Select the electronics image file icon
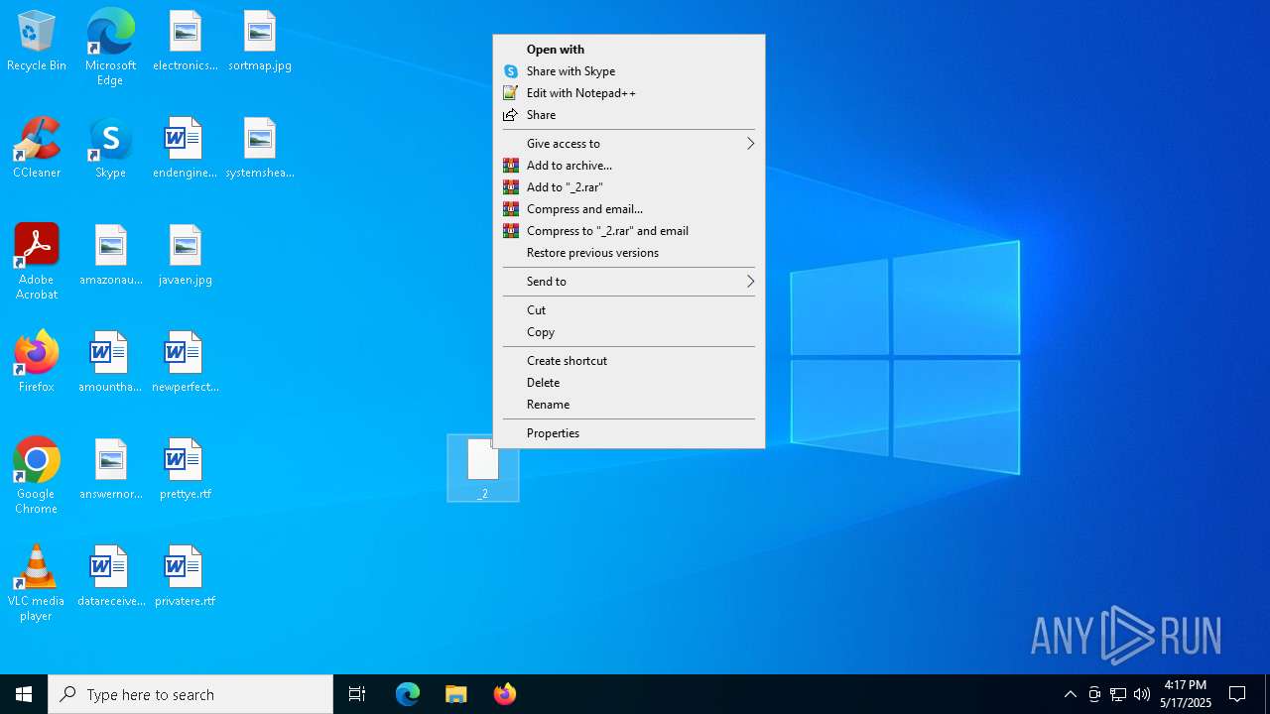Viewport: 1270px width, 714px height. click(185, 42)
